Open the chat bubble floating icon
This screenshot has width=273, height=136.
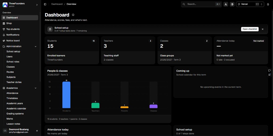click(269, 70)
